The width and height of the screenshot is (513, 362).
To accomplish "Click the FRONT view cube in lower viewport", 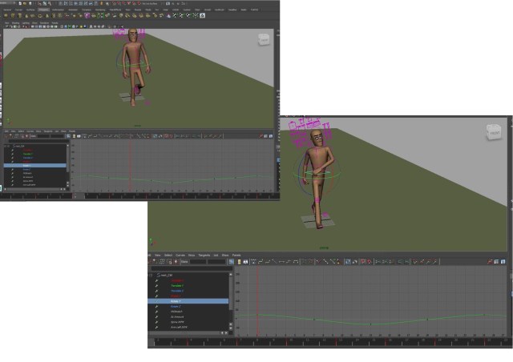I will (494, 132).
